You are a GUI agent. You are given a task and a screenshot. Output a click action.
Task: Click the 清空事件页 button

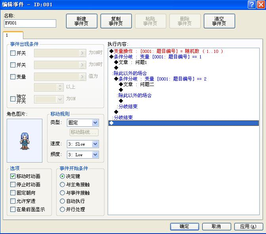(219, 21)
